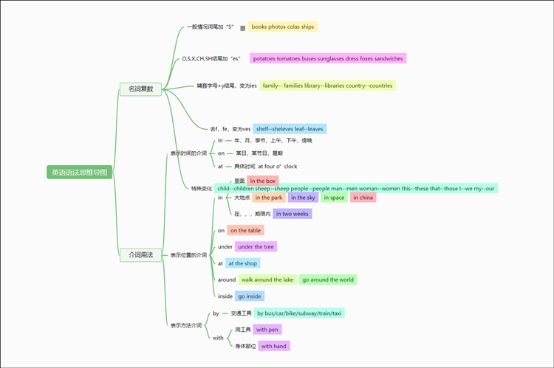The width and height of the screenshot is (554, 368).
Task: Select the 'under the tree' label
Action: [256, 246]
